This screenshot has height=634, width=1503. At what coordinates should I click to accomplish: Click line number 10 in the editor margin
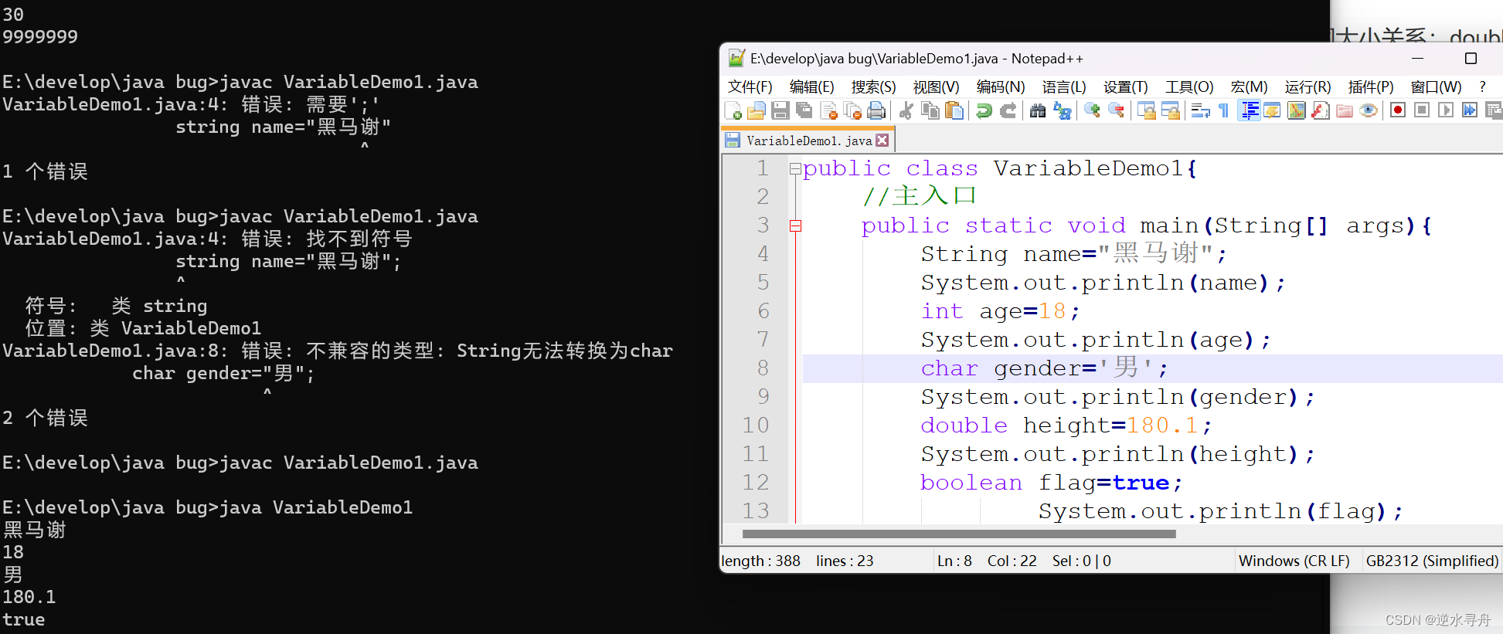755,425
